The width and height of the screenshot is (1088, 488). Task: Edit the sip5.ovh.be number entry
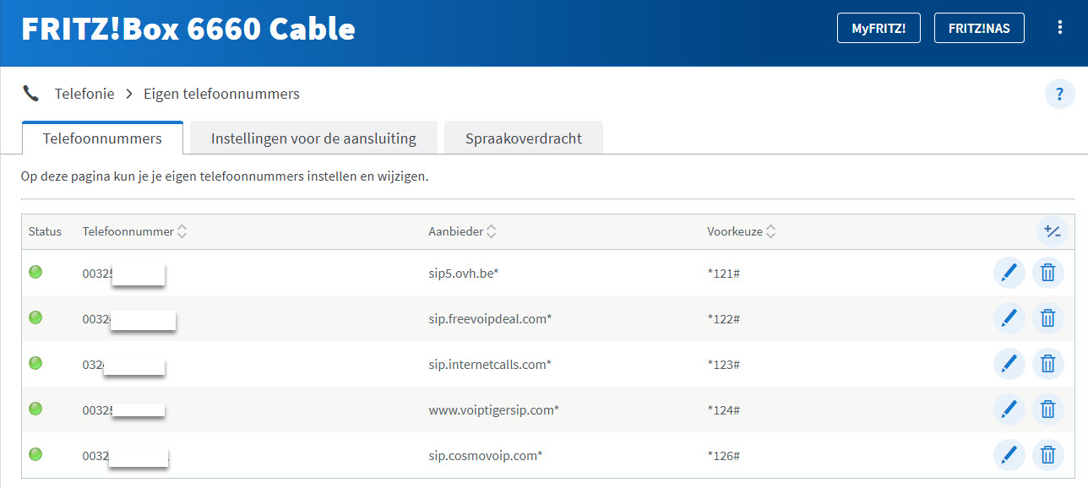tap(1009, 273)
